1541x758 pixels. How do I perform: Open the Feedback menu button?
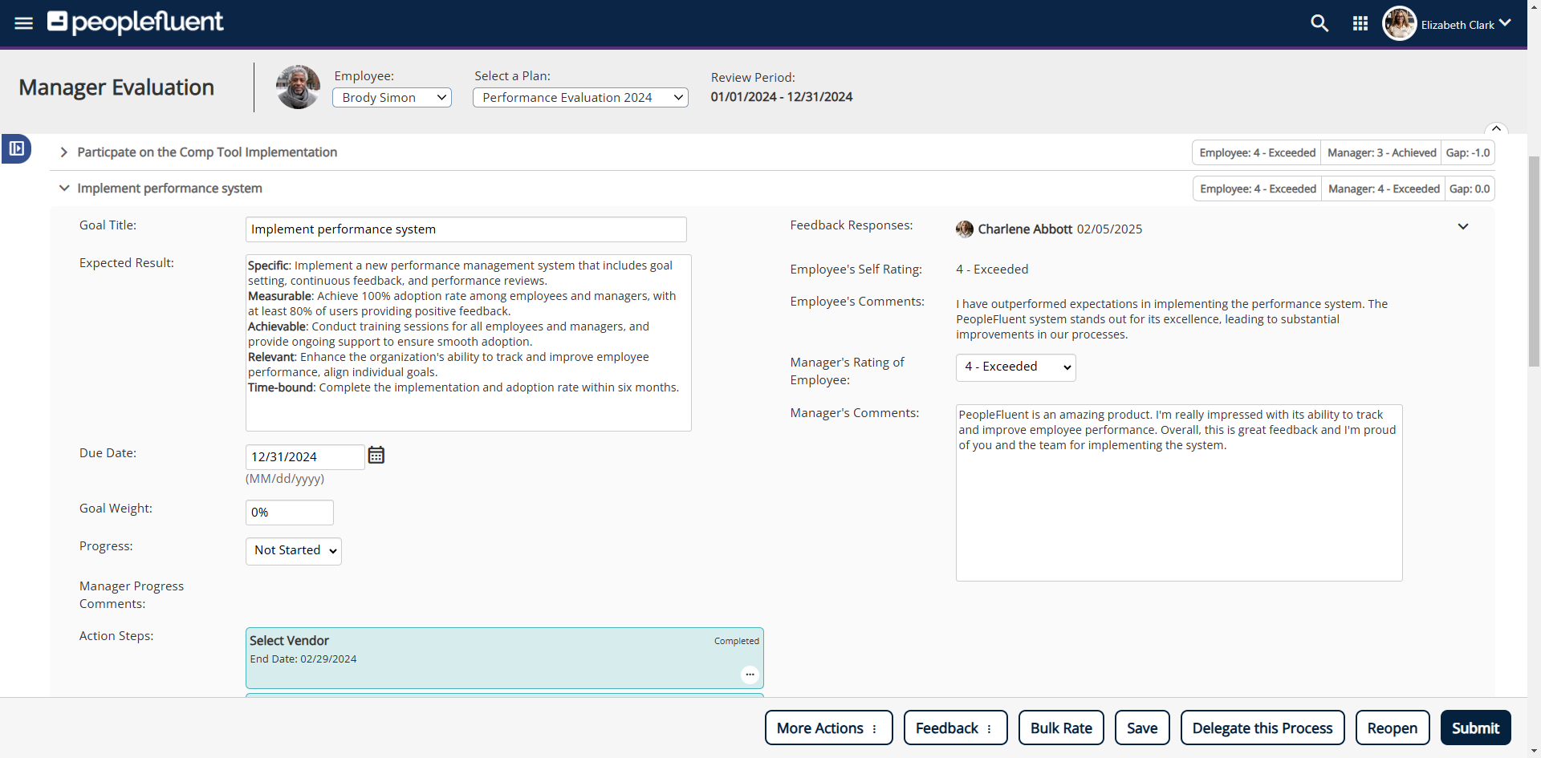pyautogui.click(x=955, y=728)
